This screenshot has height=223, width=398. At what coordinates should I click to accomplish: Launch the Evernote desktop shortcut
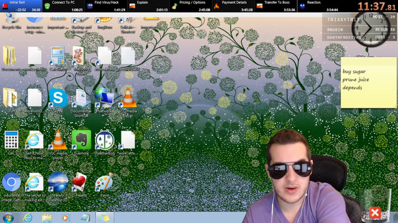pos(81,142)
